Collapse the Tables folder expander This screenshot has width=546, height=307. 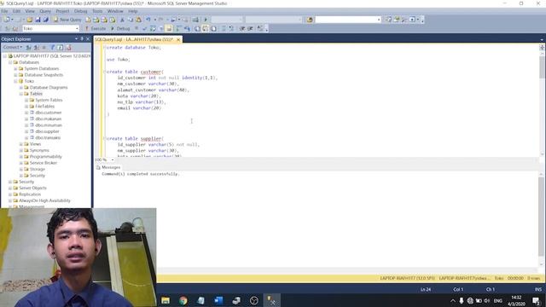click(20, 94)
